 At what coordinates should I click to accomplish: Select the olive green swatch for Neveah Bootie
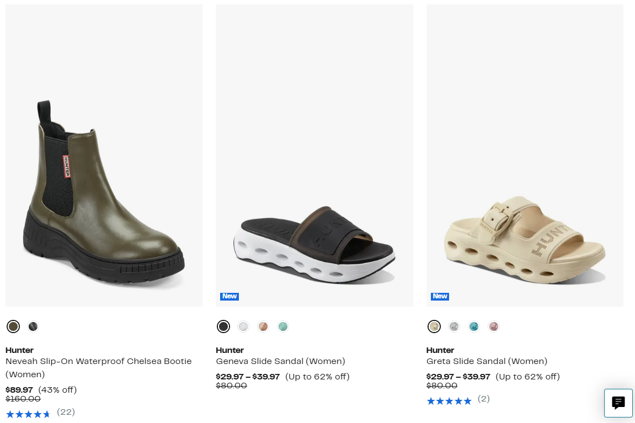13,326
